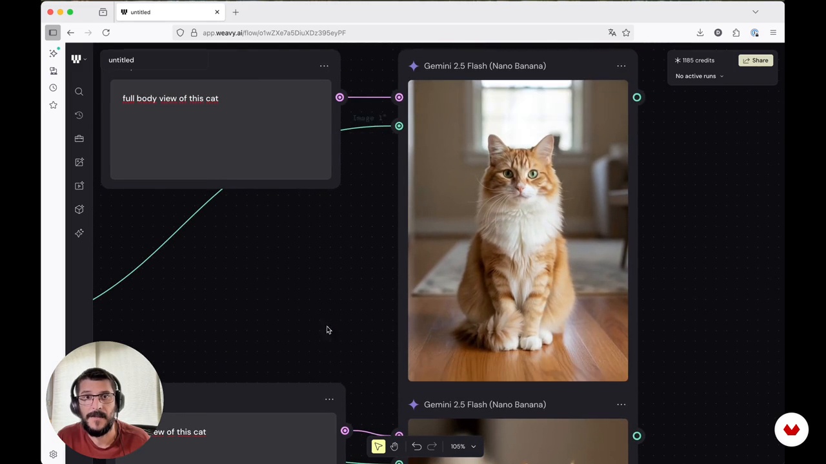The width and height of the screenshot is (826, 464).
Task: Go back to previous page
Action: (70, 32)
